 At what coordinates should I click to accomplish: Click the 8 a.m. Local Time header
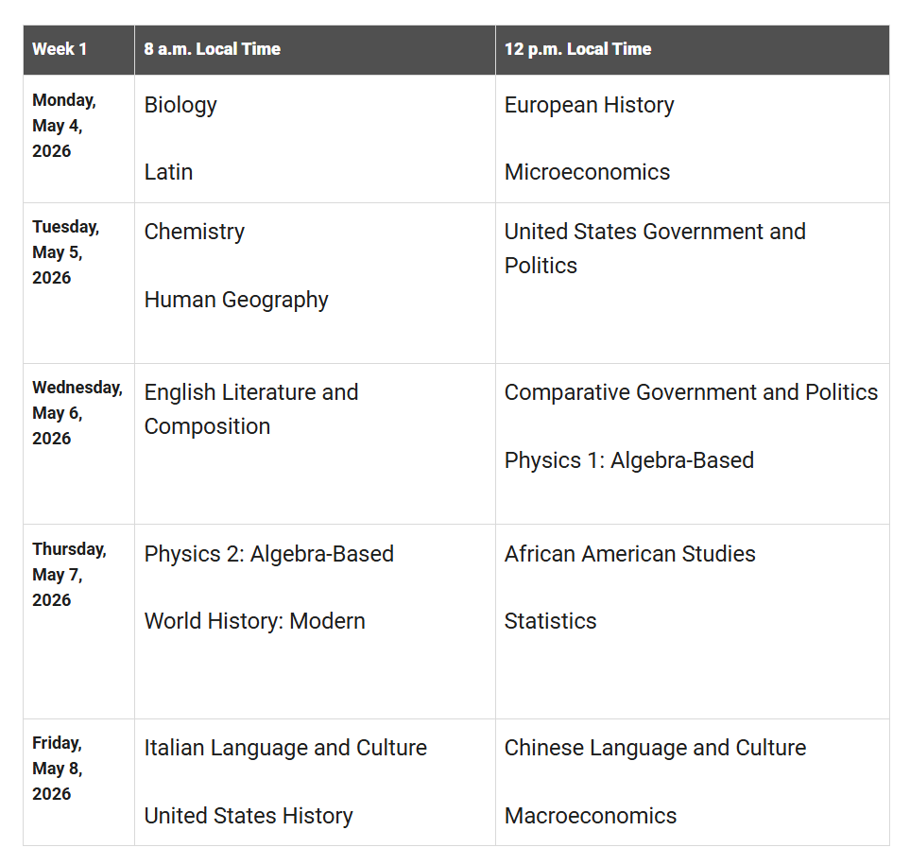click(212, 49)
